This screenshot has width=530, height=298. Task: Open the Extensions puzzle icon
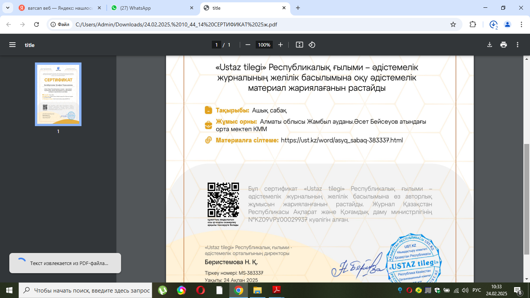(473, 24)
